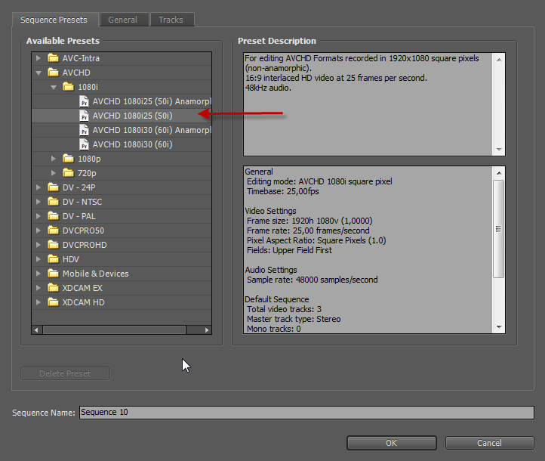545x461 pixels.
Task: Select preset AVCHD 1080i30 (60i) Anamorphic
Action: 122,130
